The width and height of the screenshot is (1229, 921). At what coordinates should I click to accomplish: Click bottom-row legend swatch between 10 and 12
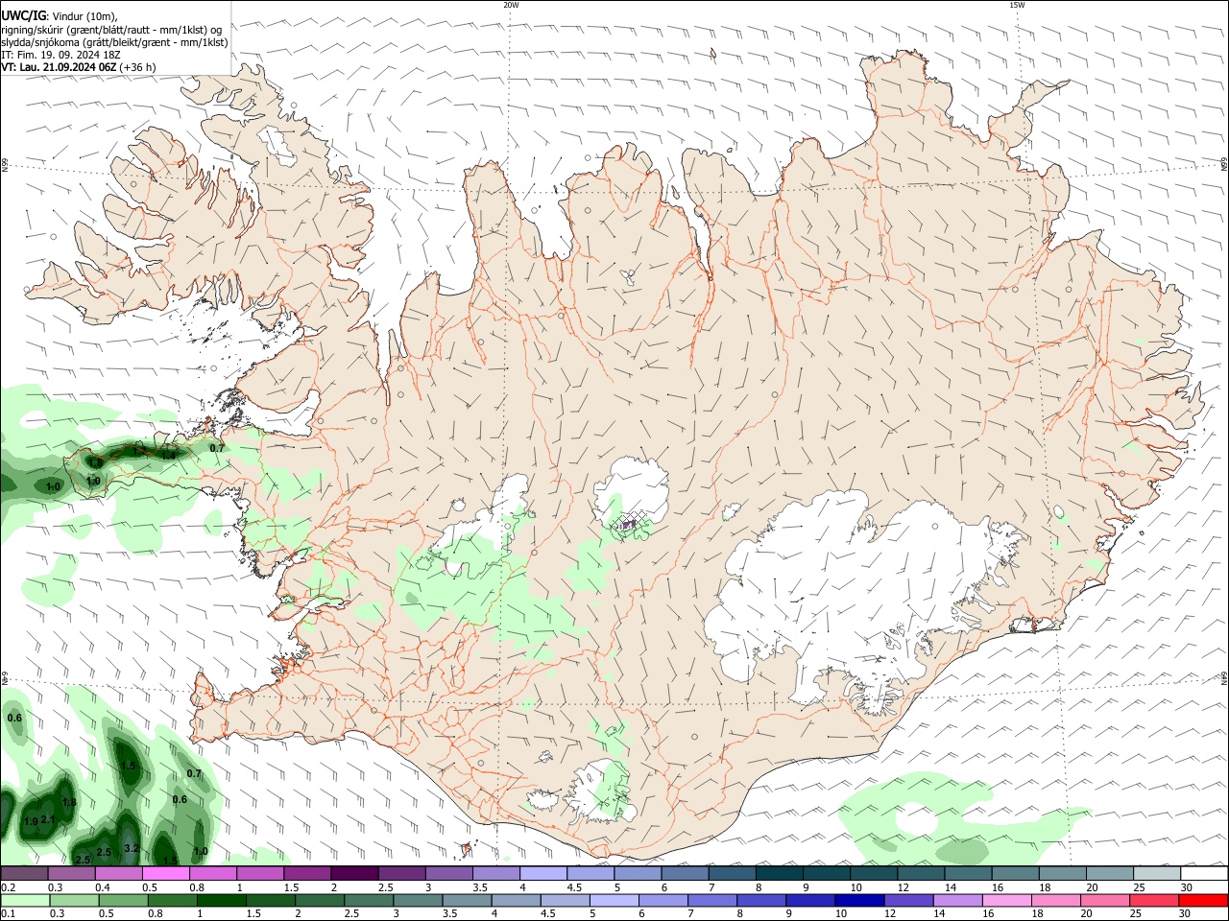click(x=859, y=900)
